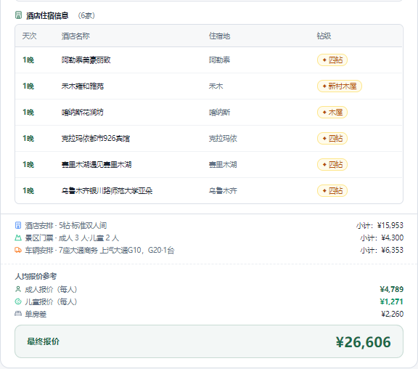Select hotel name 喀纳斯花涧坊
Image resolution: width=418 pixels, height=369 pixels.
pyautogui.click(x=83, y=112)
